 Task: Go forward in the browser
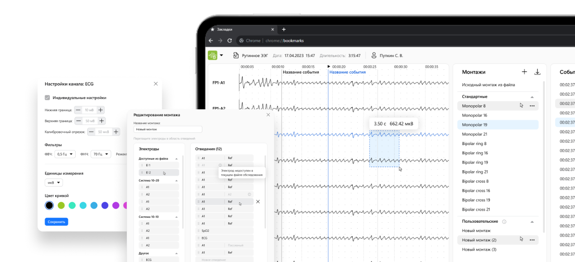(220, 41)
